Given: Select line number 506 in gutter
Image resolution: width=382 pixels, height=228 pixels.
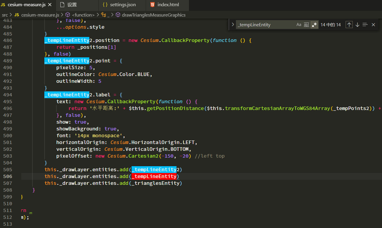Looking at the screenshot, I should [x=8, y=177].
